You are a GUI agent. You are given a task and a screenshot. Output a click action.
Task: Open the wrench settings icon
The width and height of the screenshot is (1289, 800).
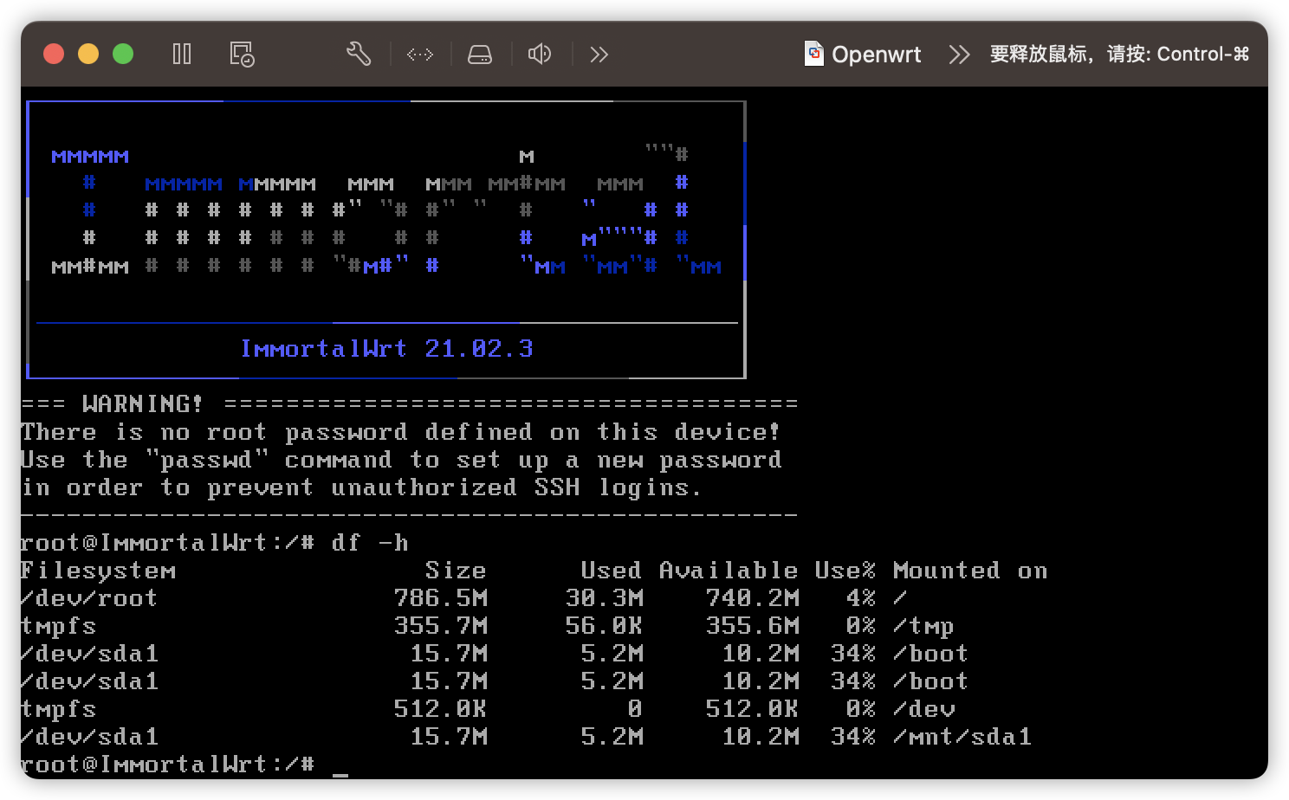pos(359,55)
